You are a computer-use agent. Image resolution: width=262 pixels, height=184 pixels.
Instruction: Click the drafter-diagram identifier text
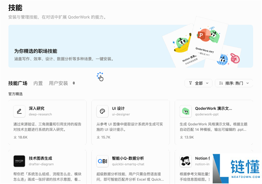click(x=41, y=164)
